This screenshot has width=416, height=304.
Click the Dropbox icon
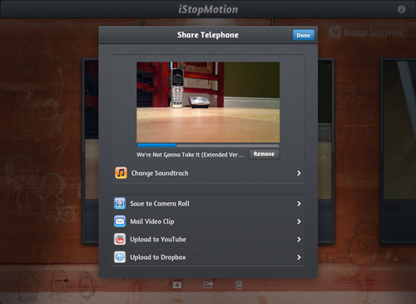pos(120,257)
